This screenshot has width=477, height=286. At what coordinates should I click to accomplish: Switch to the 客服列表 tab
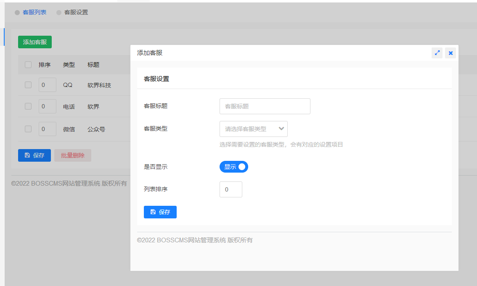point(34,12)
